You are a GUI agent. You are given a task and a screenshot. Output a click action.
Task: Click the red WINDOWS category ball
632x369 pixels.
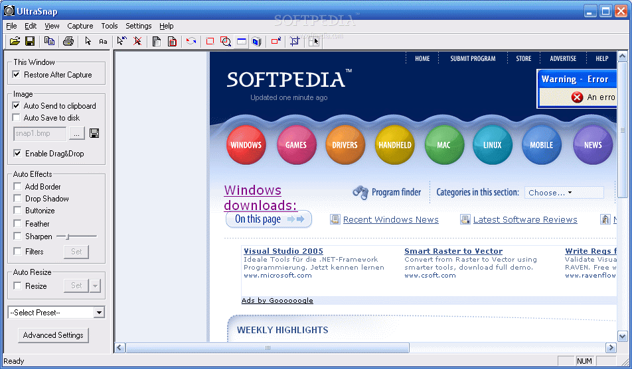click(246, 145)
